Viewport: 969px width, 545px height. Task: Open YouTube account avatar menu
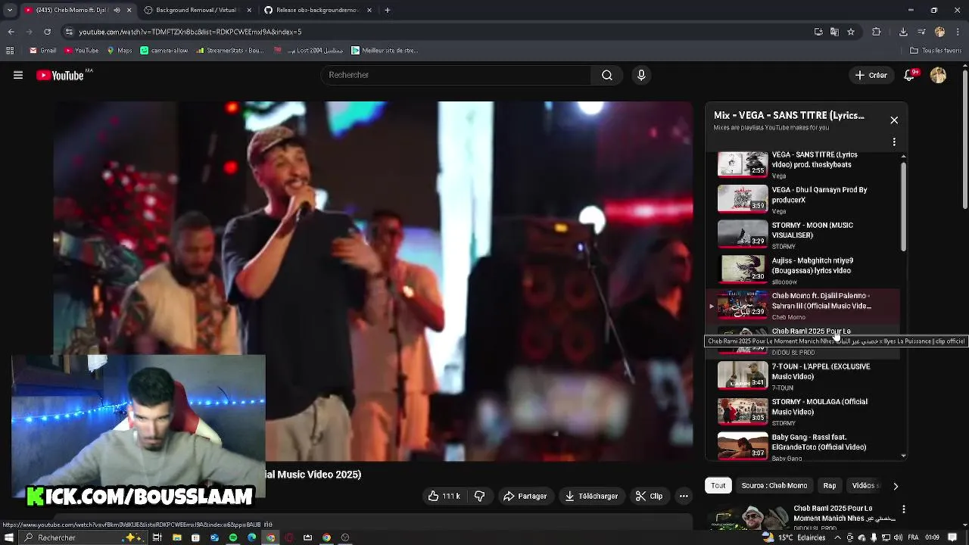[938, 75]
